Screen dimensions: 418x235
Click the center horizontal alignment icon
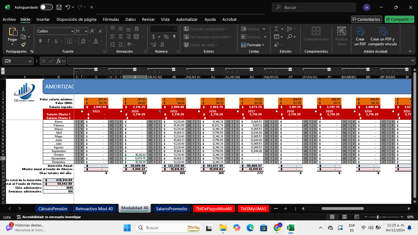121,36
